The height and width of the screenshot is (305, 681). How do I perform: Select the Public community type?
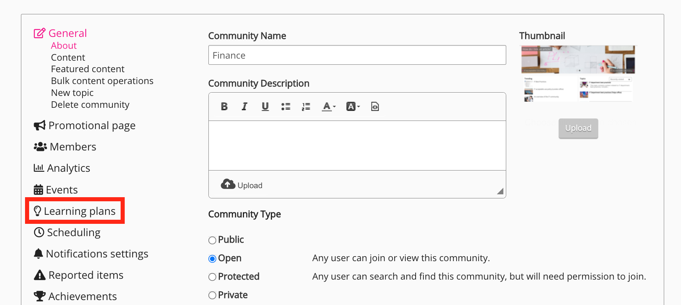click(x=212, y=240)
